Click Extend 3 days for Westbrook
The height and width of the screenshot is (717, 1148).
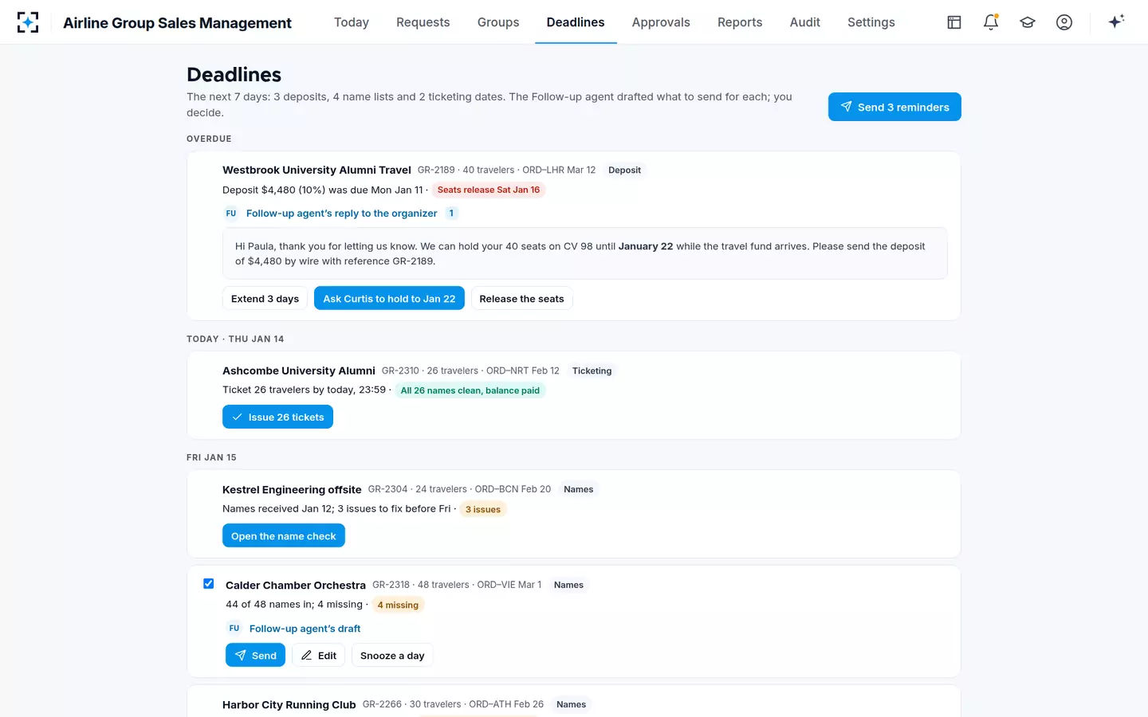(x=265, y=299)
